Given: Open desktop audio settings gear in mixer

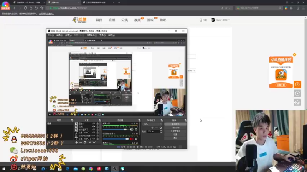Looking at the screenshot, I should point(136,130).
